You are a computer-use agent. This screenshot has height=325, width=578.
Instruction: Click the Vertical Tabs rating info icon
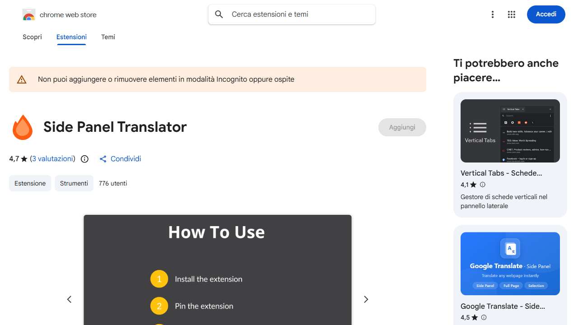click(x=483, y=185)
